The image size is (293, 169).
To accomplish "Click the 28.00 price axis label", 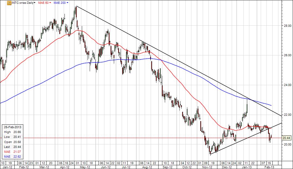I will [x=287, y=26].
